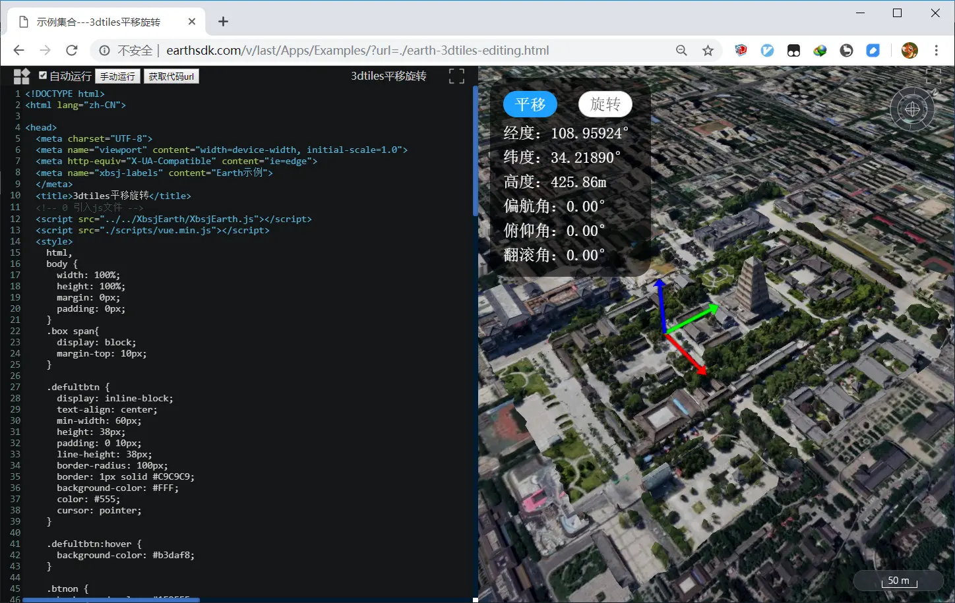
Task: Click the address bar URL
Action: pos(357,51)
